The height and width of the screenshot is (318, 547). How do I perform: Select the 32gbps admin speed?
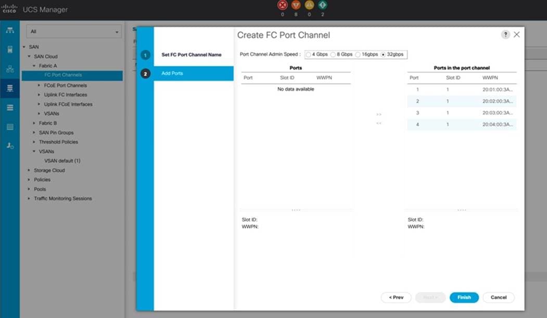coord(383,55)
